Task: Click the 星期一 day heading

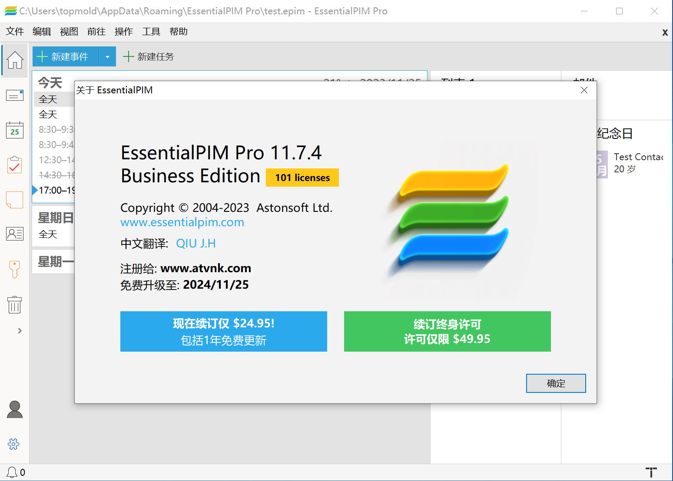Action: click(56, 261)
